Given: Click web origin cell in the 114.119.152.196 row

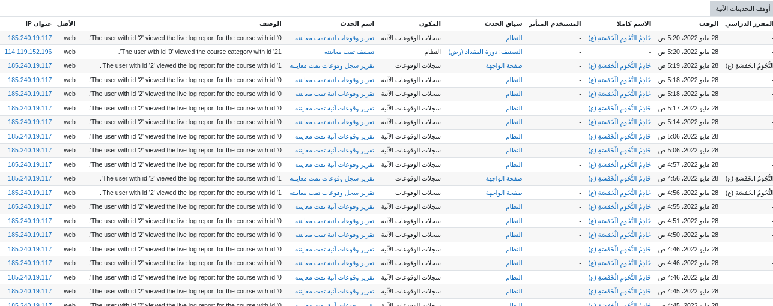Looking at the screenshot, I should [70, 52].
